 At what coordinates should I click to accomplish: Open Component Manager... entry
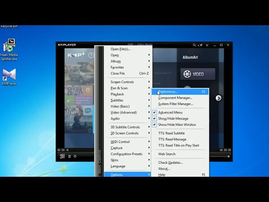tap(180, 98)
